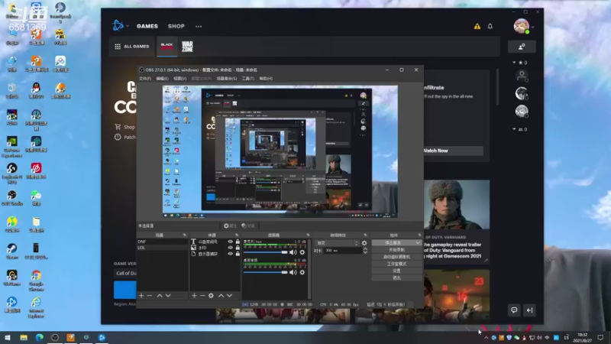Viewport: 611px width, 344px height.
Task: Collapse the Battle.net friends sidebar arrow icon
Action: coord(529,310)
